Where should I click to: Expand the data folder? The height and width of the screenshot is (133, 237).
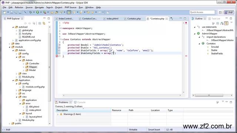pos(10,44)
